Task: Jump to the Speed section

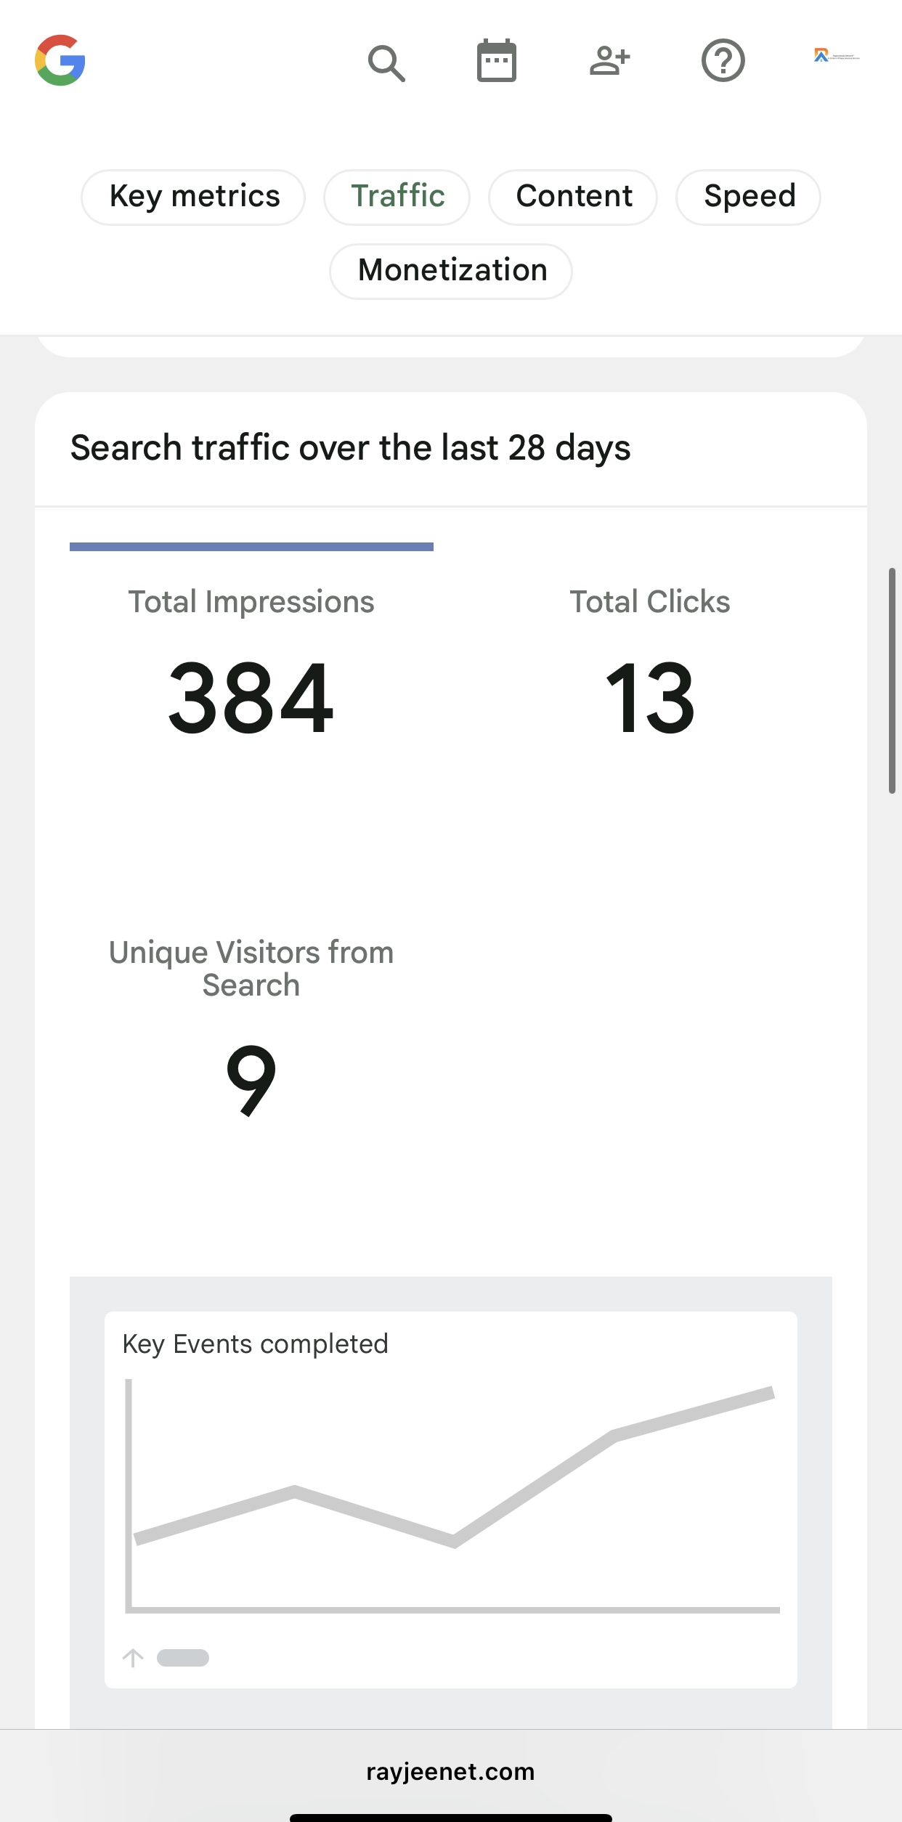Action: point(749,197)
